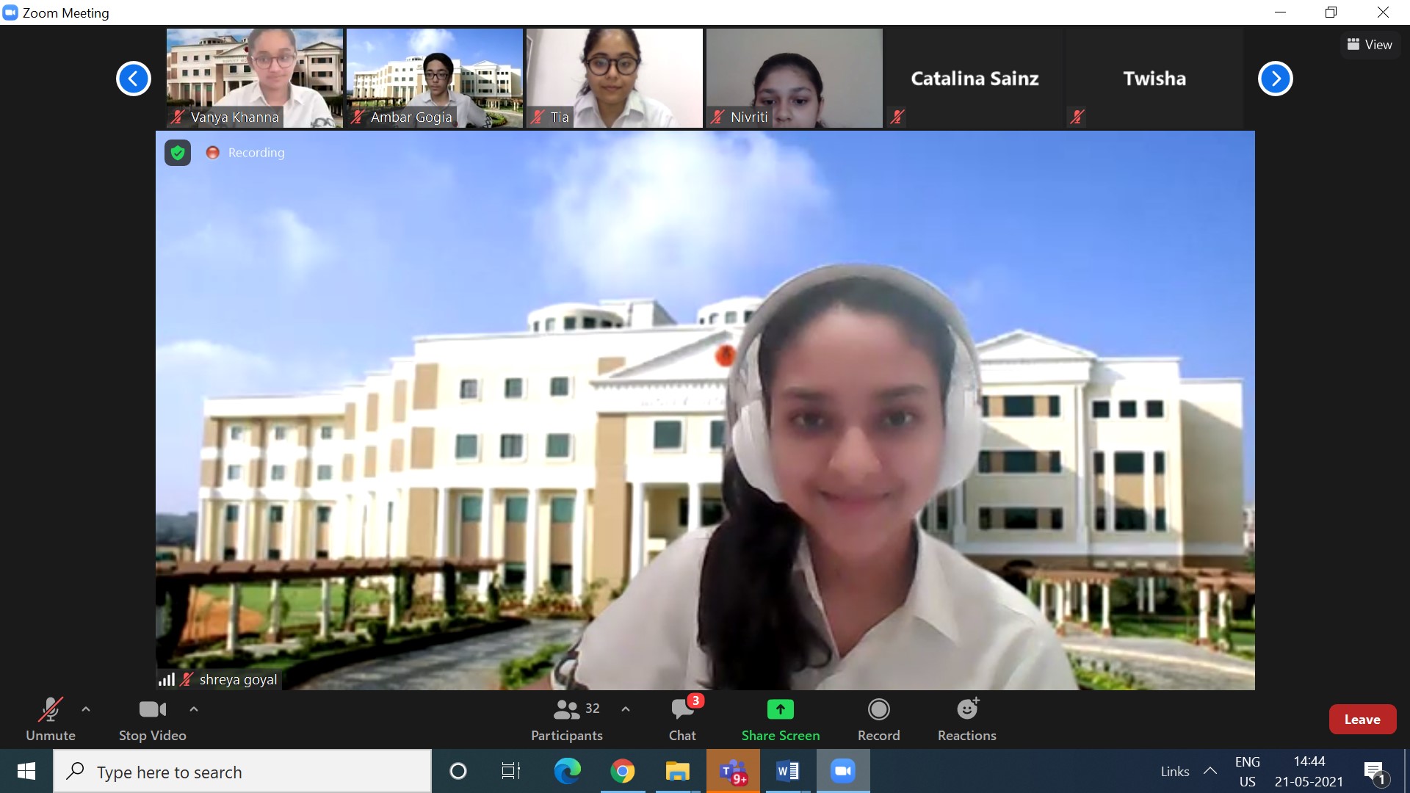The height and width of the screenshot is (793, 1410).
Task: Unmute the microphone
Action: 51,719
